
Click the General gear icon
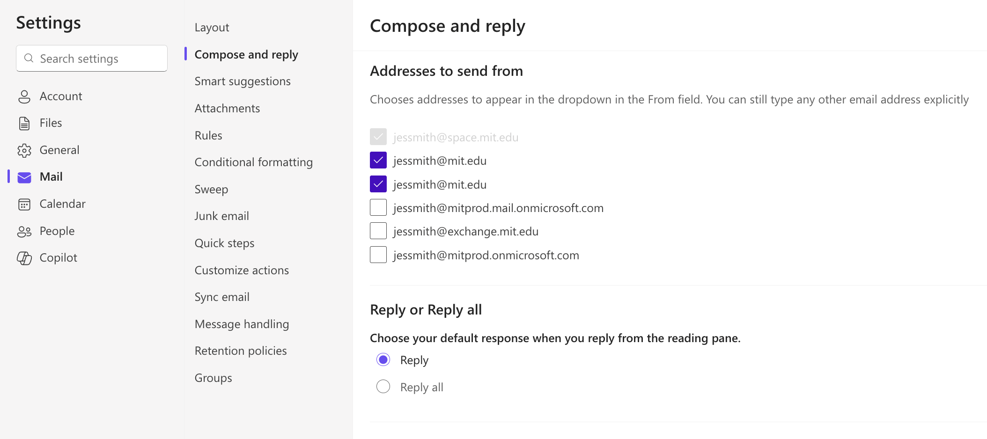pos(24,150)
